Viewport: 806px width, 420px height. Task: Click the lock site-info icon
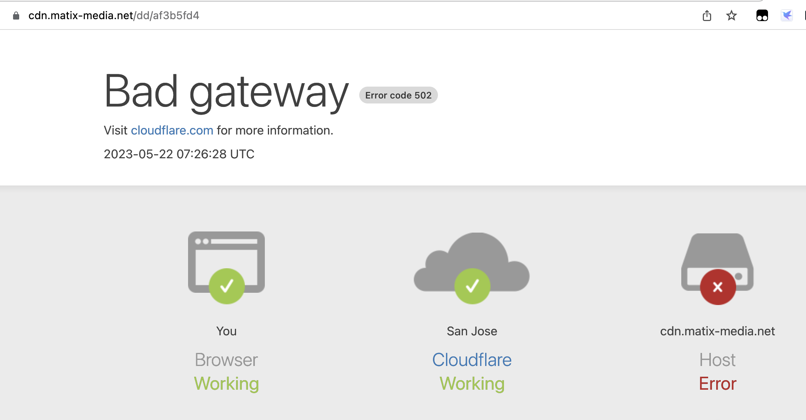16,16
